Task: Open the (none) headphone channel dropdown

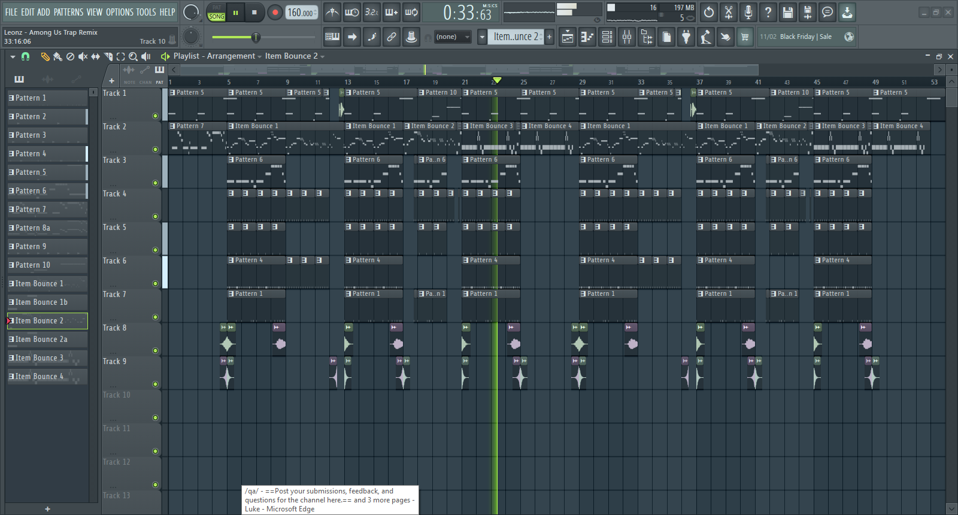Action: (x=452, y=37)
